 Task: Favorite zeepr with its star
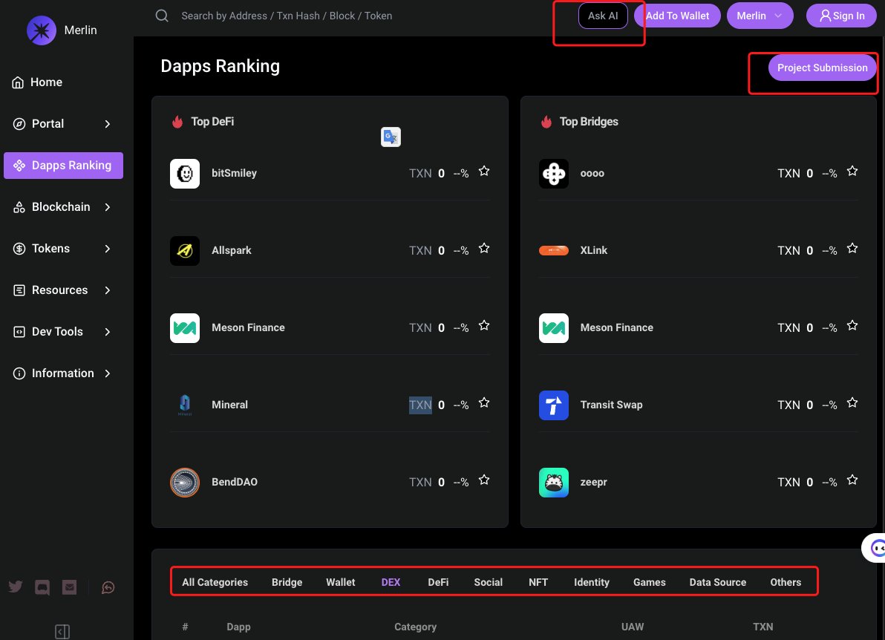[x=852, y=480]
